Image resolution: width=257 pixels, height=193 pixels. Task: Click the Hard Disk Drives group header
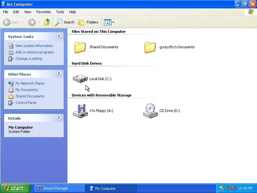coord(87,63)
